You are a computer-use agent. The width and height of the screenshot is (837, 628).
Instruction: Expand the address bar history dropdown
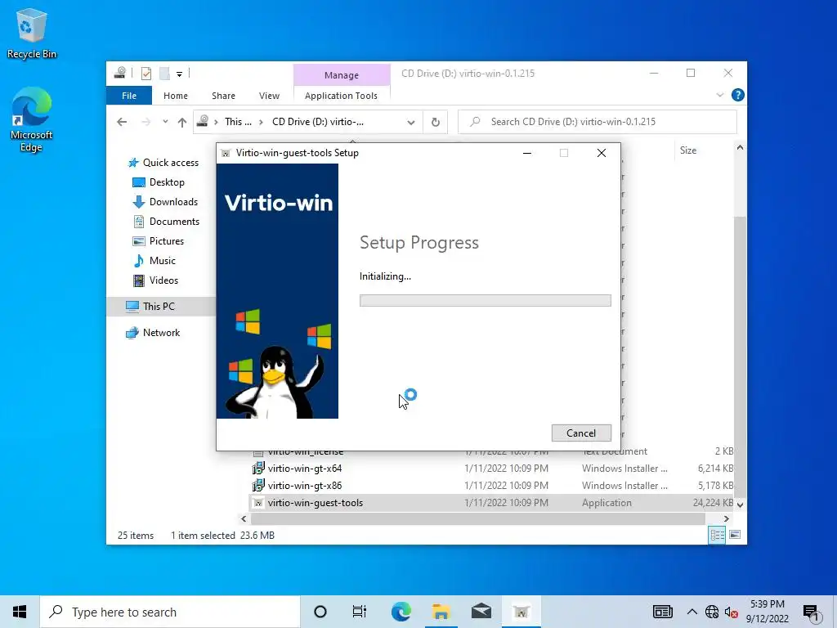click(411, 123)
